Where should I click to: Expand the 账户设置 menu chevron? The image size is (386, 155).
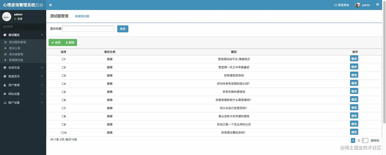[42, 102]
